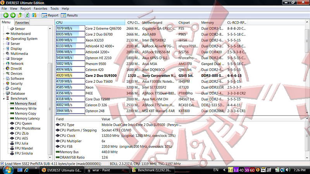310x174 pixels.
Task: Open the Results toolbar button
Action: tap(69, 15)
